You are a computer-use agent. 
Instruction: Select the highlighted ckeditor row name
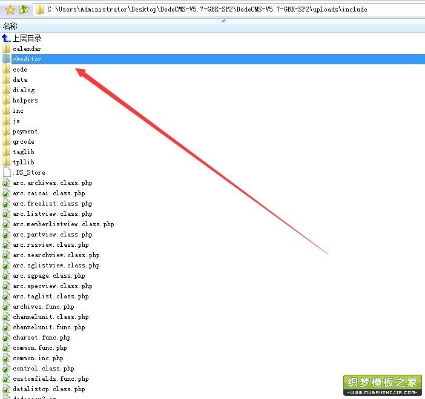click(x=27, y=59)
